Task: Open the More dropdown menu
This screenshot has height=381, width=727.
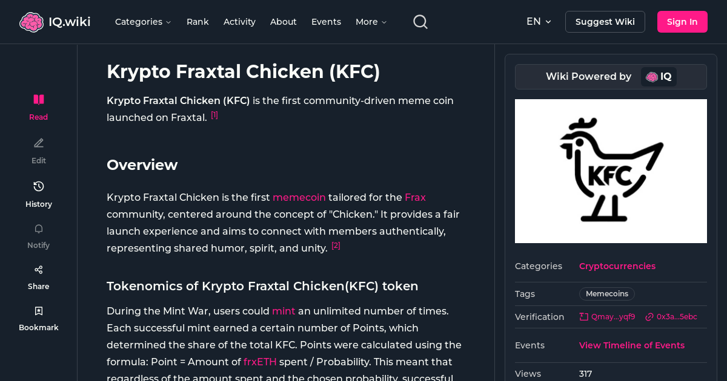Action: tap(370, 22)
